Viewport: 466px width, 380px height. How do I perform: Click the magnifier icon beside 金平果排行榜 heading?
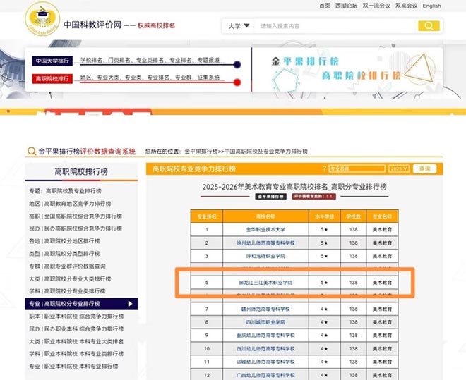(x=31, y=152)
